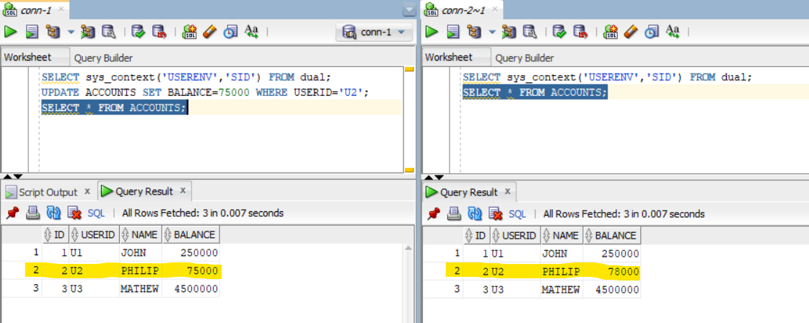This screenshot has height=323, width=809.
Task: Open the editor tab list dropdown
Action: [409, 9]
